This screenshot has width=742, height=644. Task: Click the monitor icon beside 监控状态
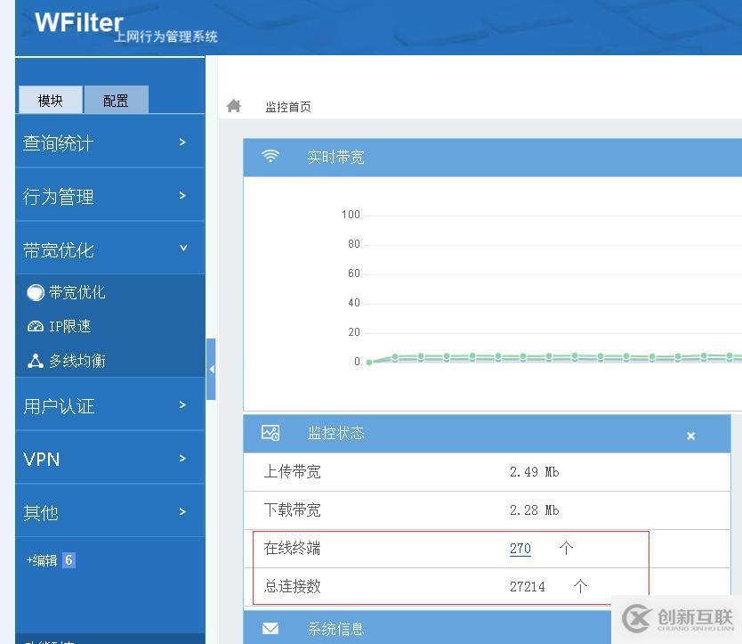(x=270, y=433)
